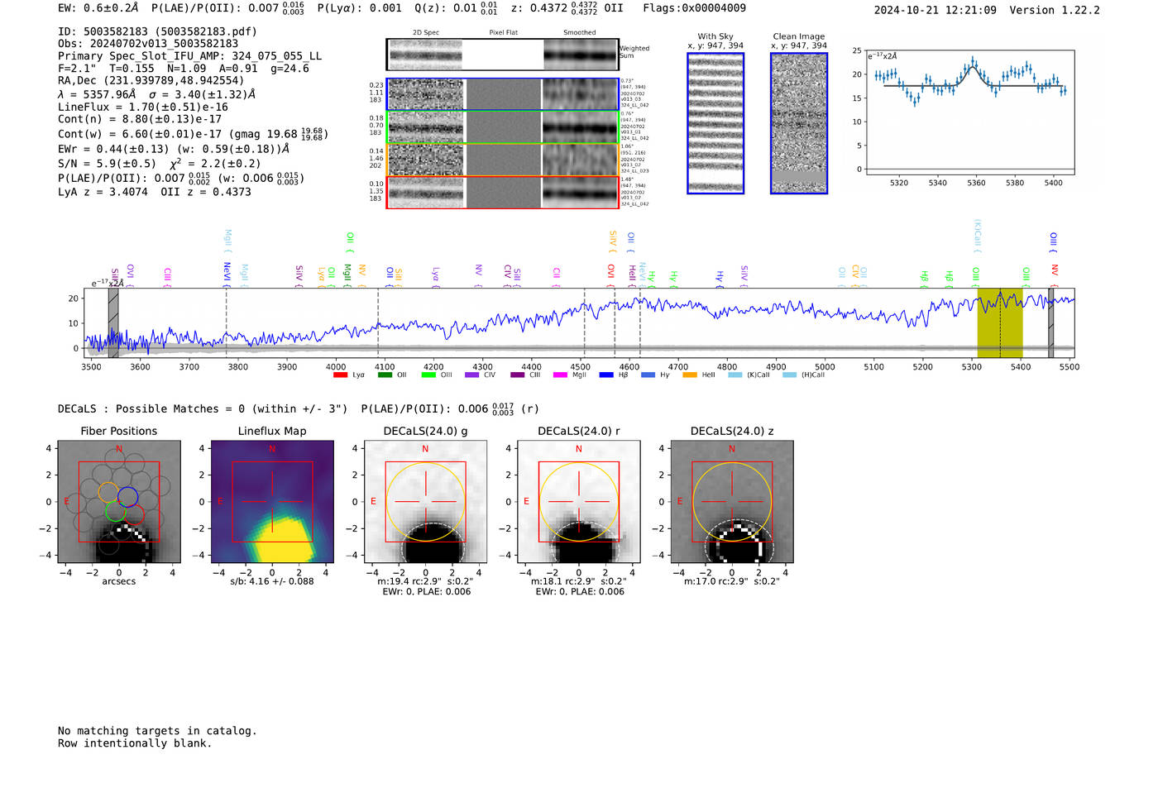Click the "Smoothed" column header
1158x788 pixels.
(x=580, y=33)
